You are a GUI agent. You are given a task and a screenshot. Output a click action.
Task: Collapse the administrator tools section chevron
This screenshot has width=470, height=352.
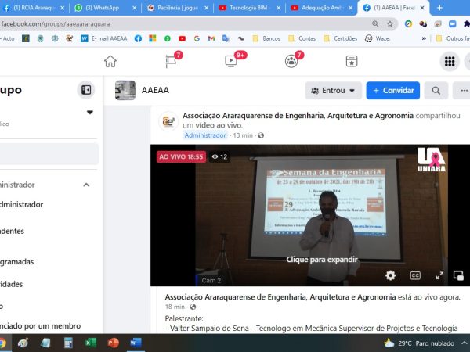pyautogui.click(x=86, y=185)
